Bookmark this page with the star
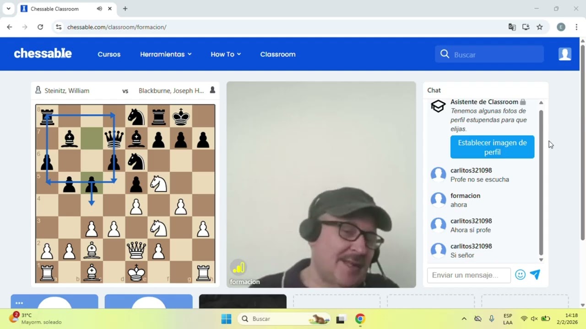586x329 pixels. (x=540, y=27)
